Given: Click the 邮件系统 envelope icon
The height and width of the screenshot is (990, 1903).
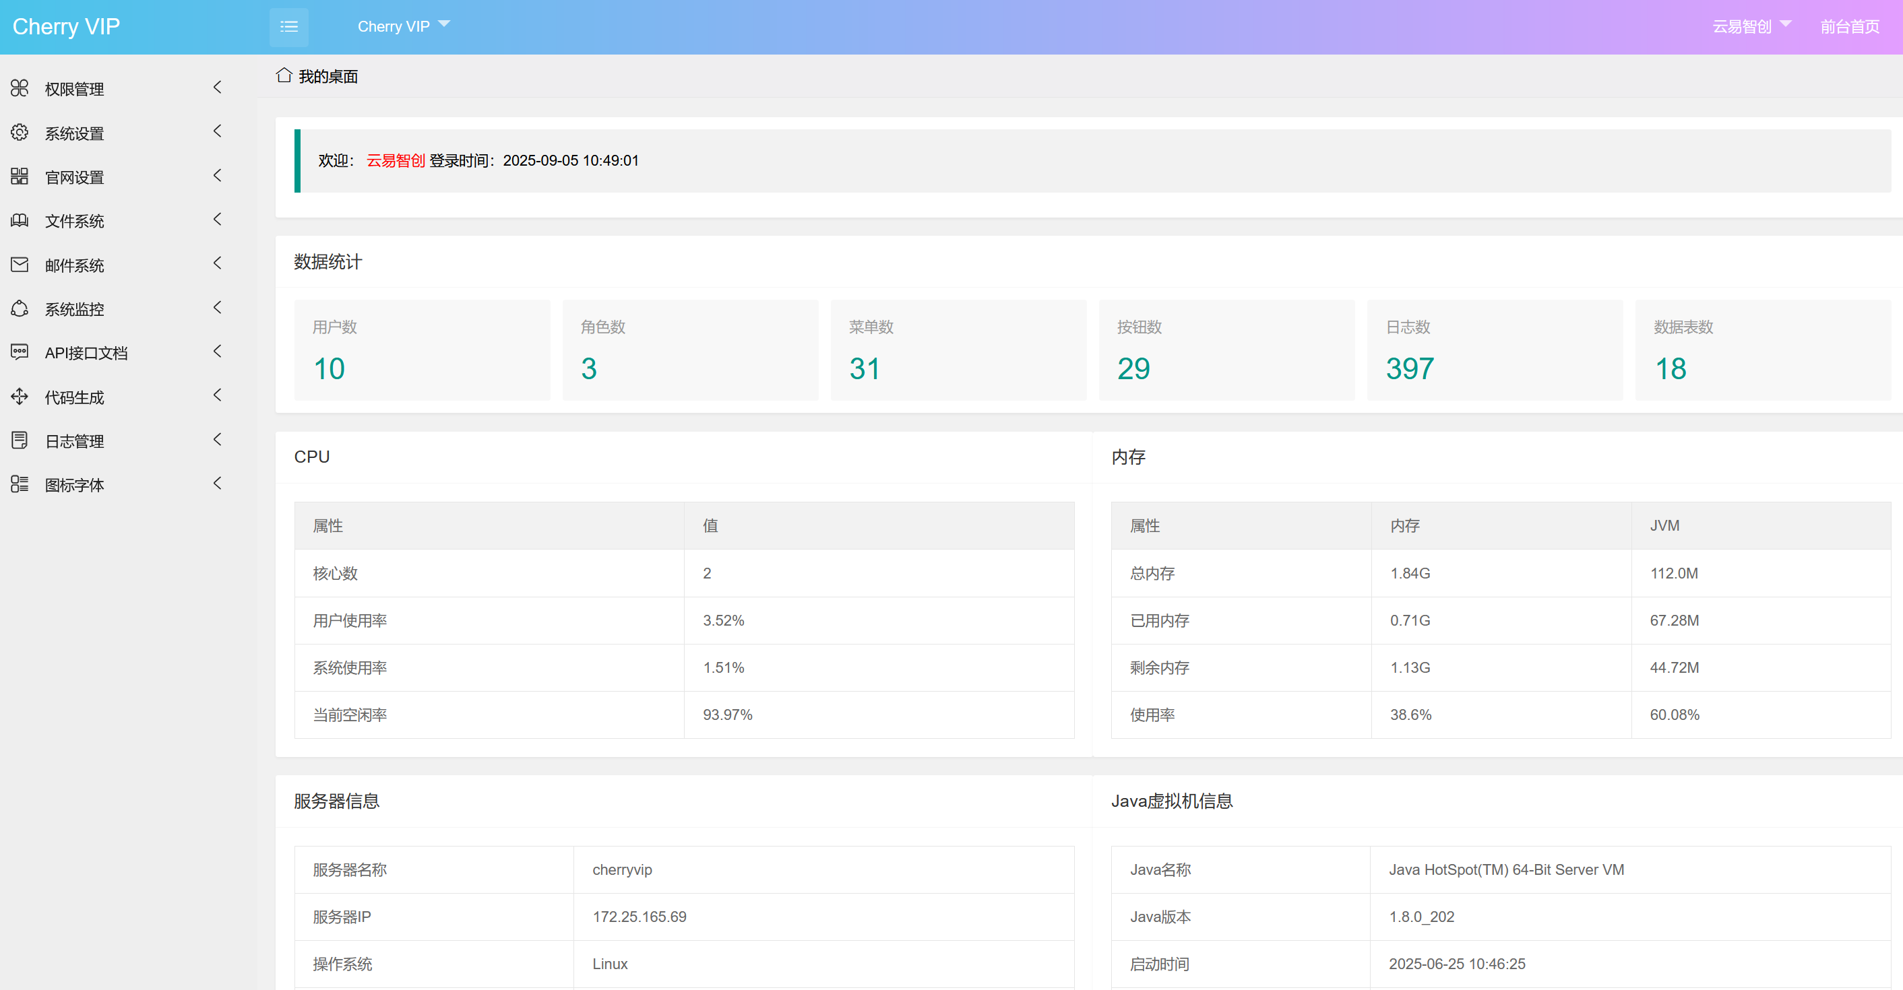Looking at the screenshot, I should click(20, 264).
